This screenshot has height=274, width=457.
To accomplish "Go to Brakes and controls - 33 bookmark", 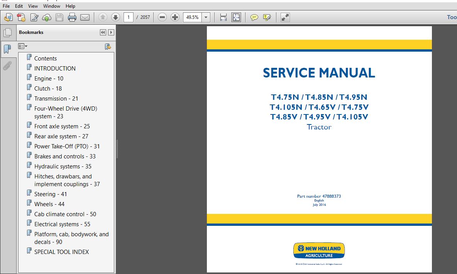I will 65,156.
